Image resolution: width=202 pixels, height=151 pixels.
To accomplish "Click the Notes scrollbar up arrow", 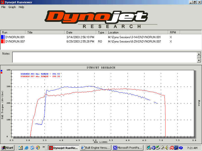I will click(199, 54).
